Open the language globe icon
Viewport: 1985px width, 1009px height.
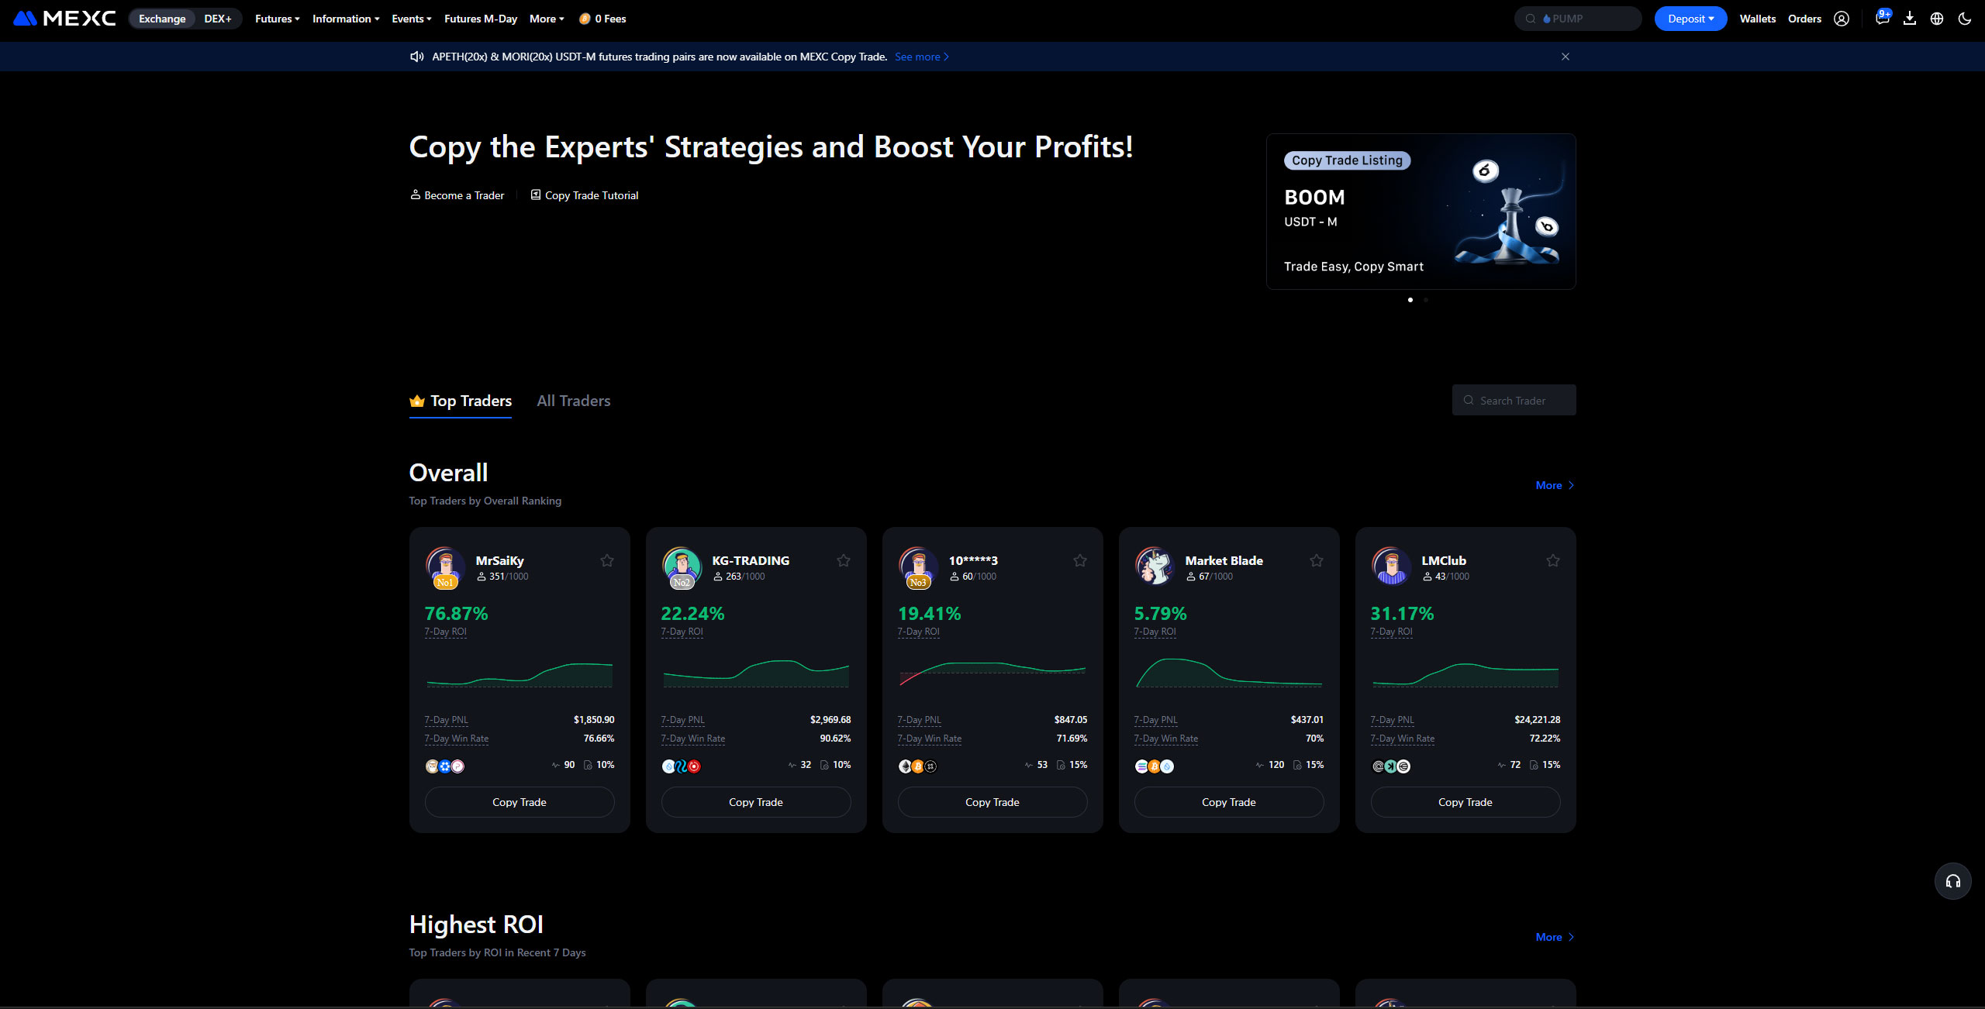click(x=1937, y=19)
